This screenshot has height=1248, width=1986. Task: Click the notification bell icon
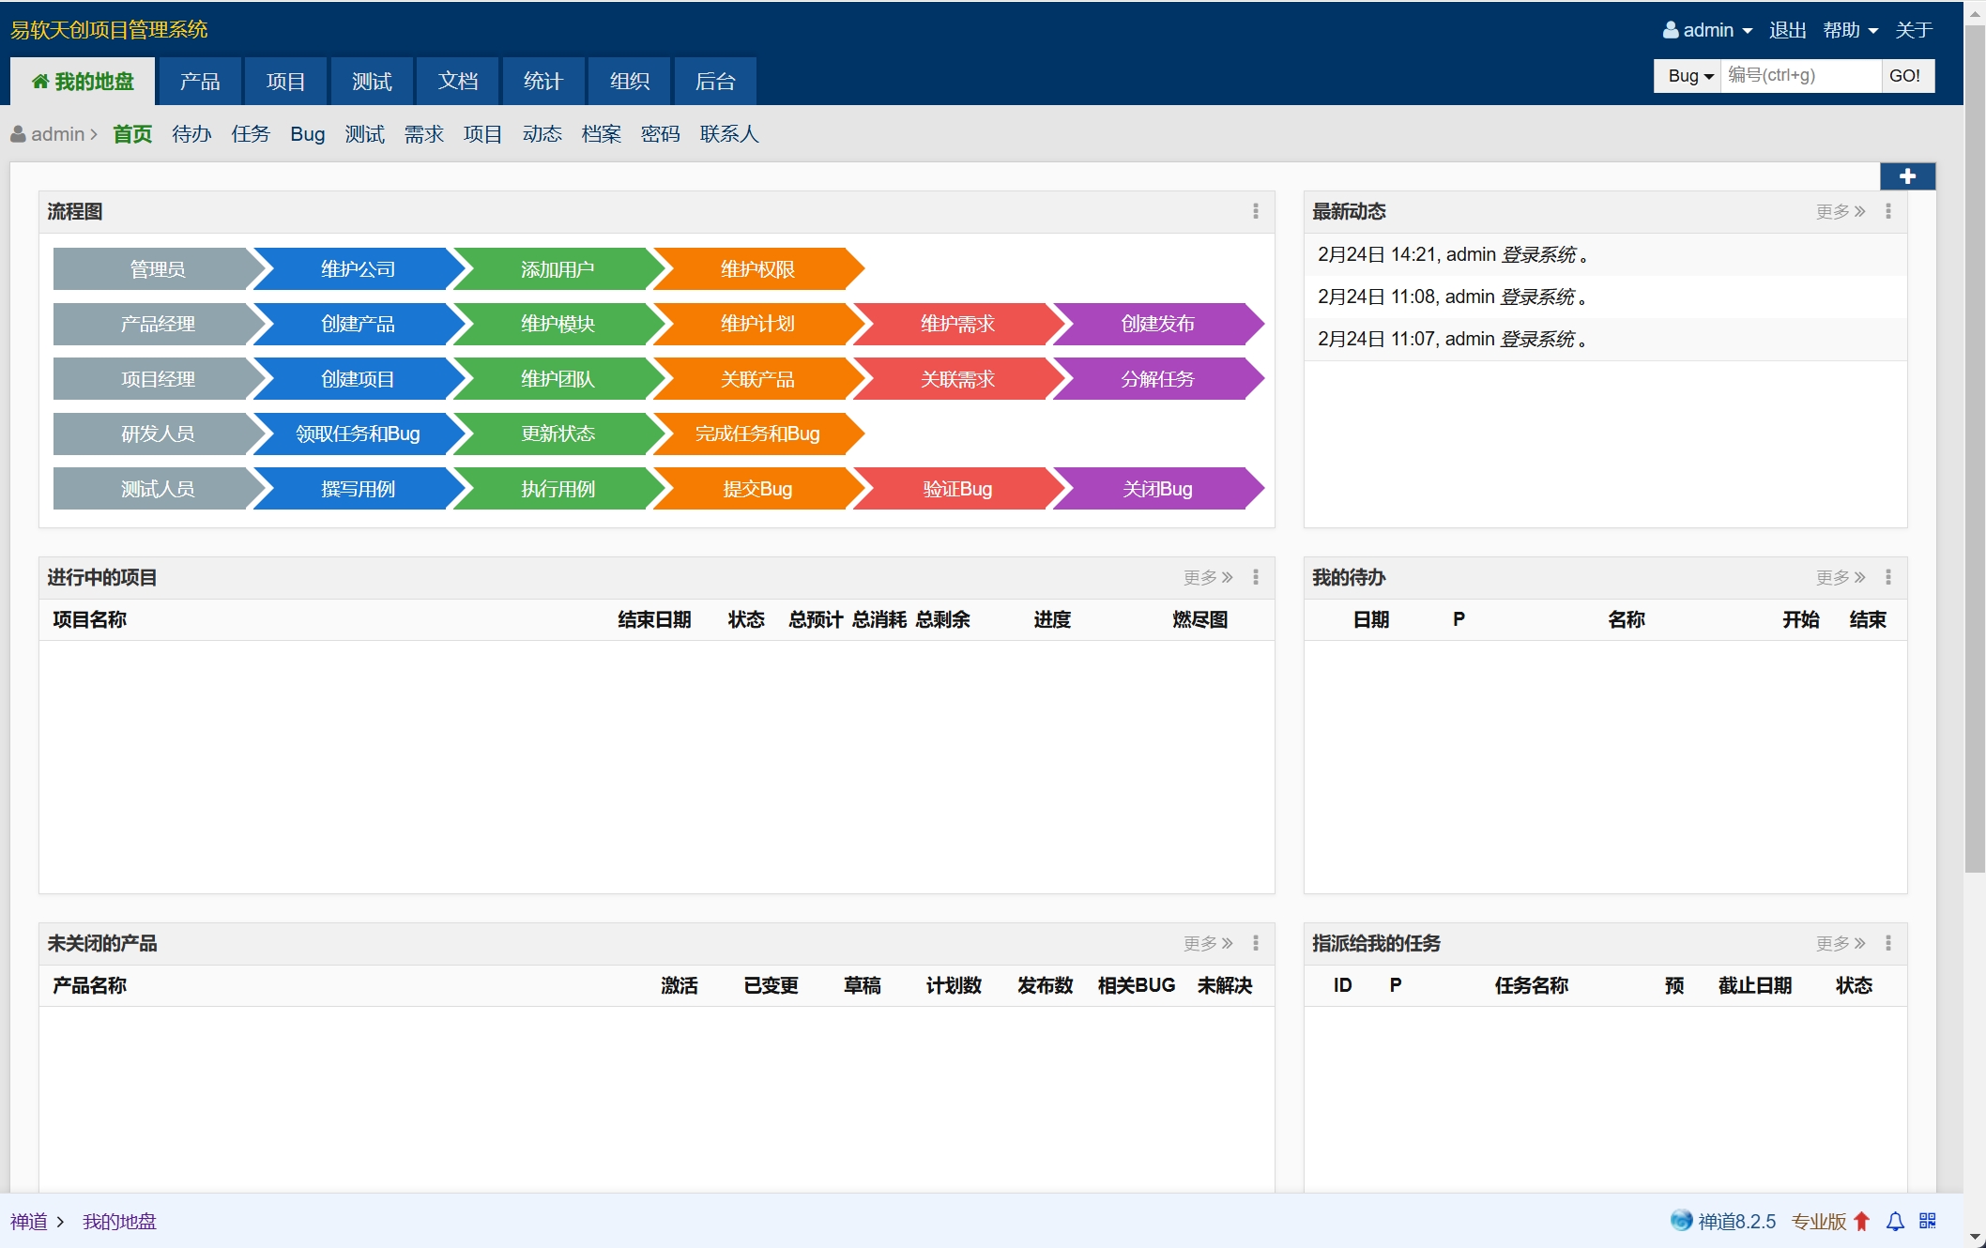click(1895, 1221)
